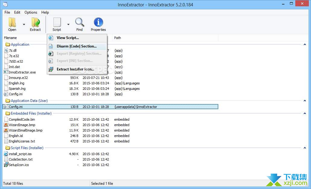Open the Help menu

click(45, 12)
